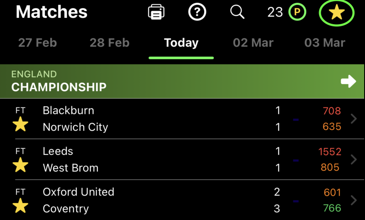Screen dimensions: 365x220
Task: Tap the yellow P points coin
Action: pos(297,12)
